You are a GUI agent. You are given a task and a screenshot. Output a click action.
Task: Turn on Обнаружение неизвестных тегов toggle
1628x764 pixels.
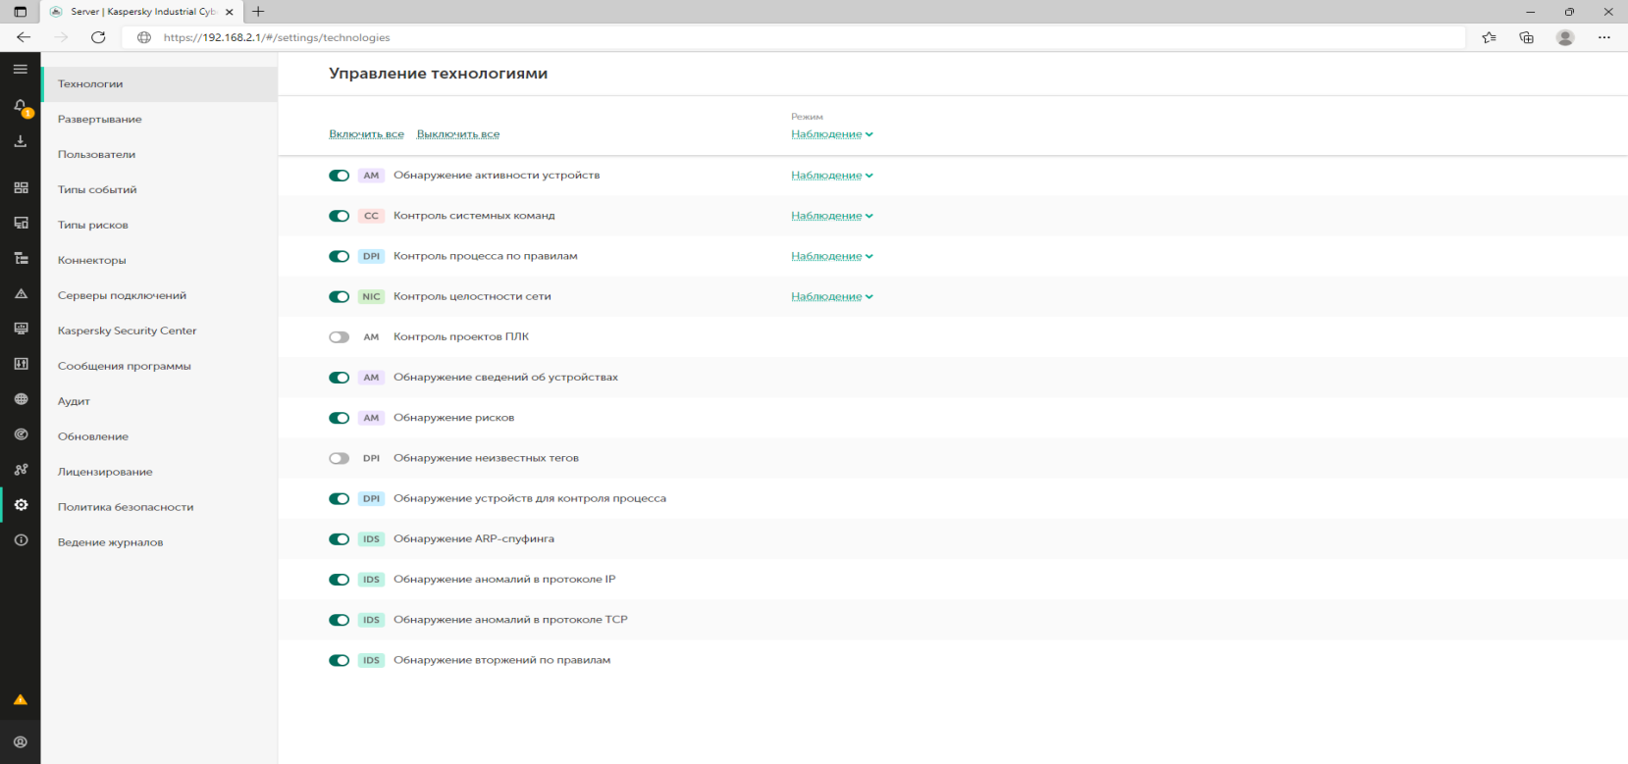(340, 459)
